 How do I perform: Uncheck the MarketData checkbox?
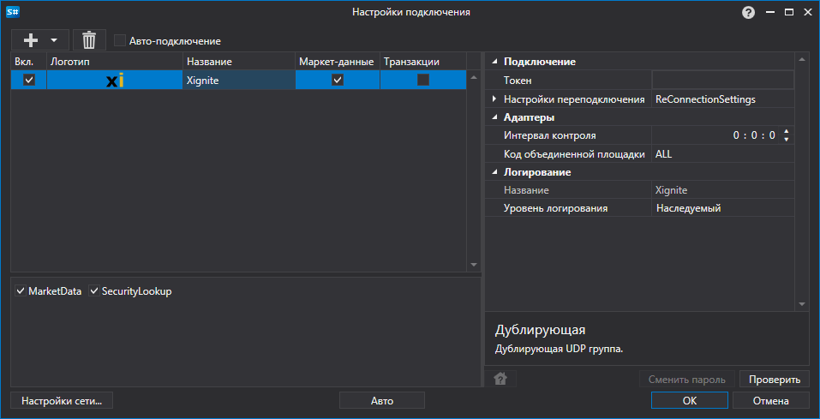point(21,290)
